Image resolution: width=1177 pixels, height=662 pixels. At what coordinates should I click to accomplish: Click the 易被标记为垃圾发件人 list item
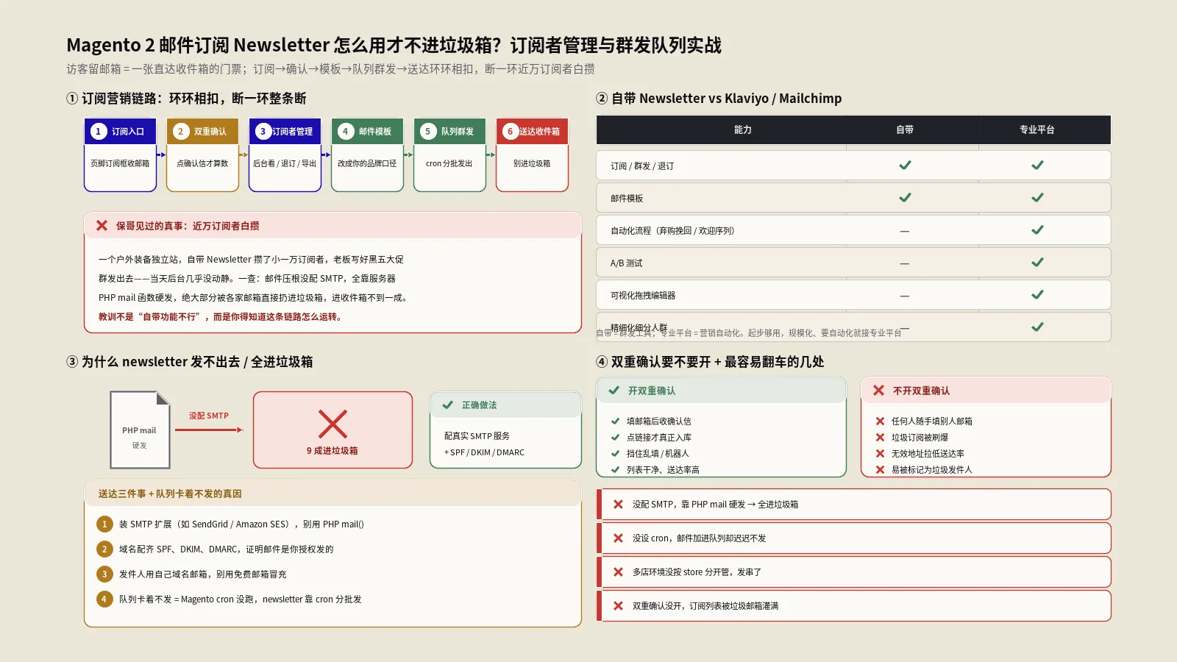point(932,470)
